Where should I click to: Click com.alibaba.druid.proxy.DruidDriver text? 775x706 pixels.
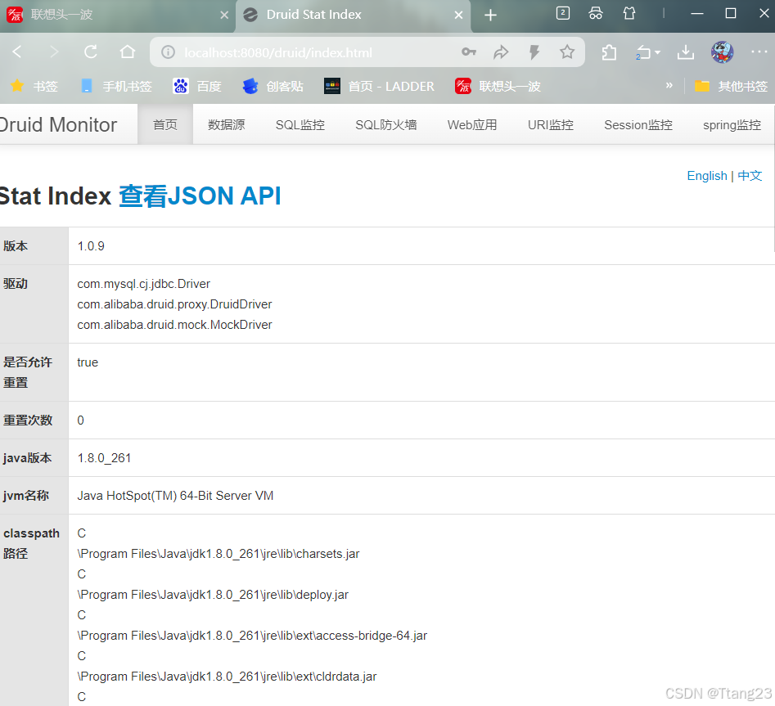[174, 304]
